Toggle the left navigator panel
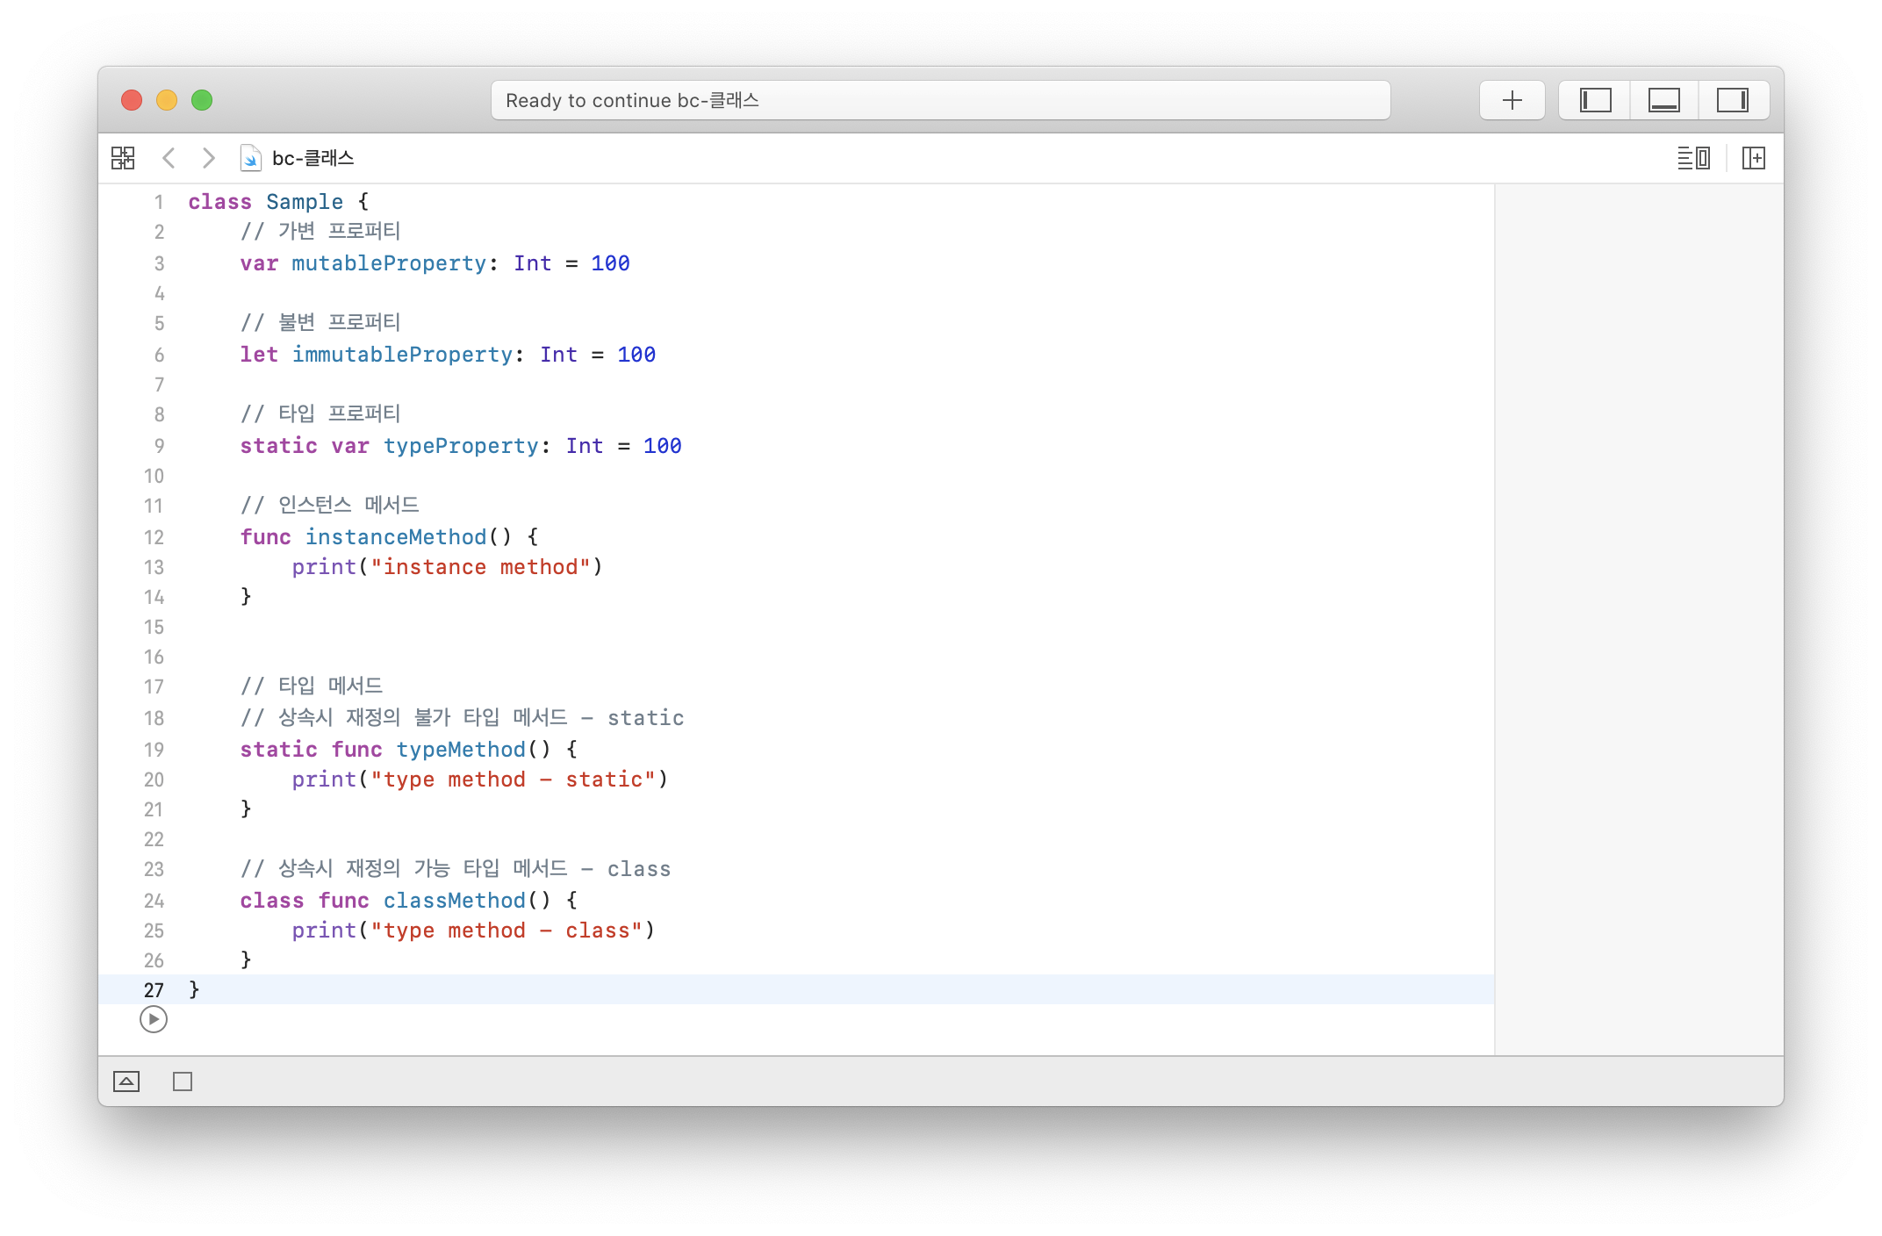Viewport: 1882px width, 1236px height. (x=1595, y=100)
